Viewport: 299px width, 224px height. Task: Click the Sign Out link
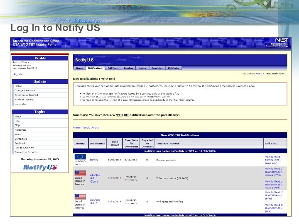[18, 75]
